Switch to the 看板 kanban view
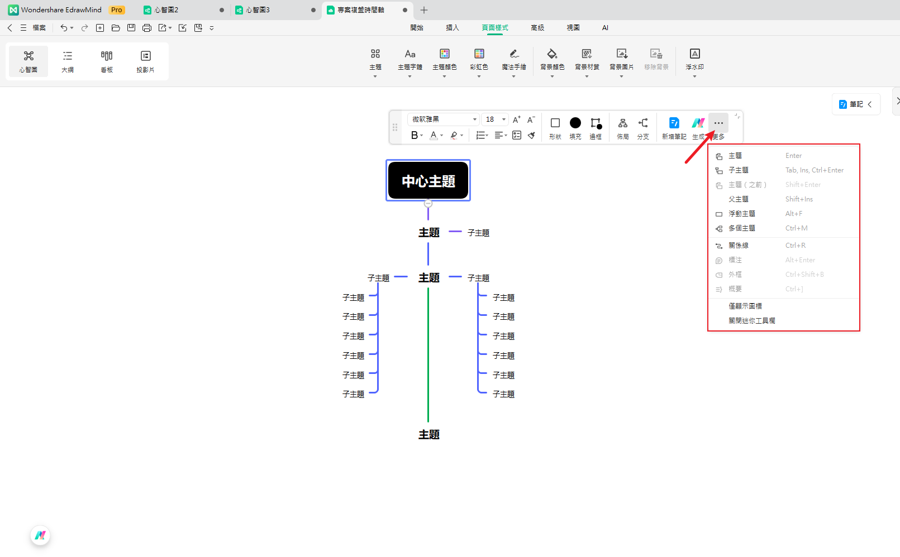The image size is (900, 557). 107,61
